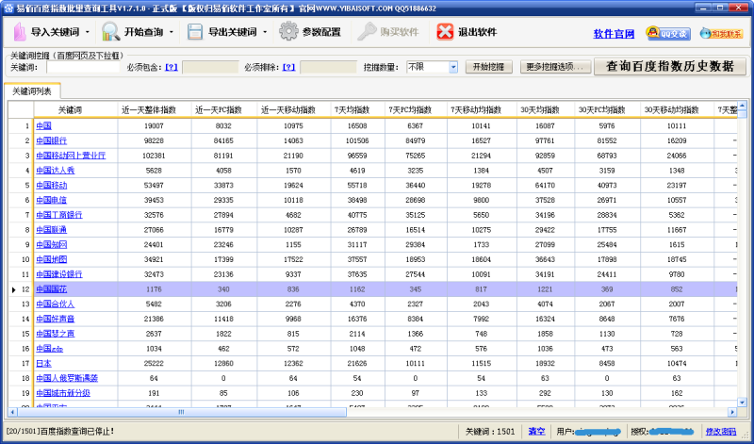Viewport: 754px width, 444px height.
Task: Click 查询百度指数历史数据 button
Action: (x=669, y=67)
